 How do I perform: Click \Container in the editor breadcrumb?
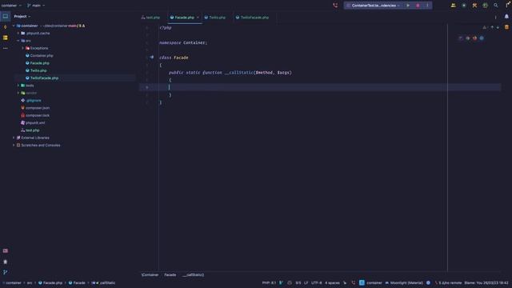(150, 275)
